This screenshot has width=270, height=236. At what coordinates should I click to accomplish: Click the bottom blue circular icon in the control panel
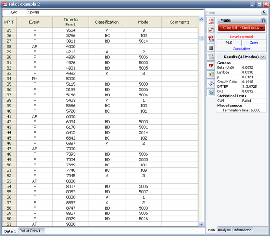click(211, 92)
